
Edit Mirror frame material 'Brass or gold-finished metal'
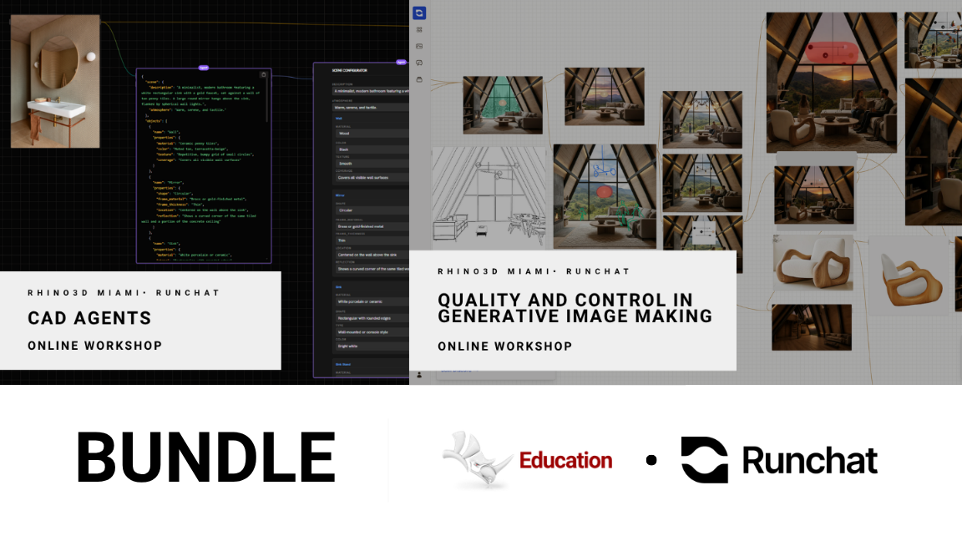(x=372, y=226)
